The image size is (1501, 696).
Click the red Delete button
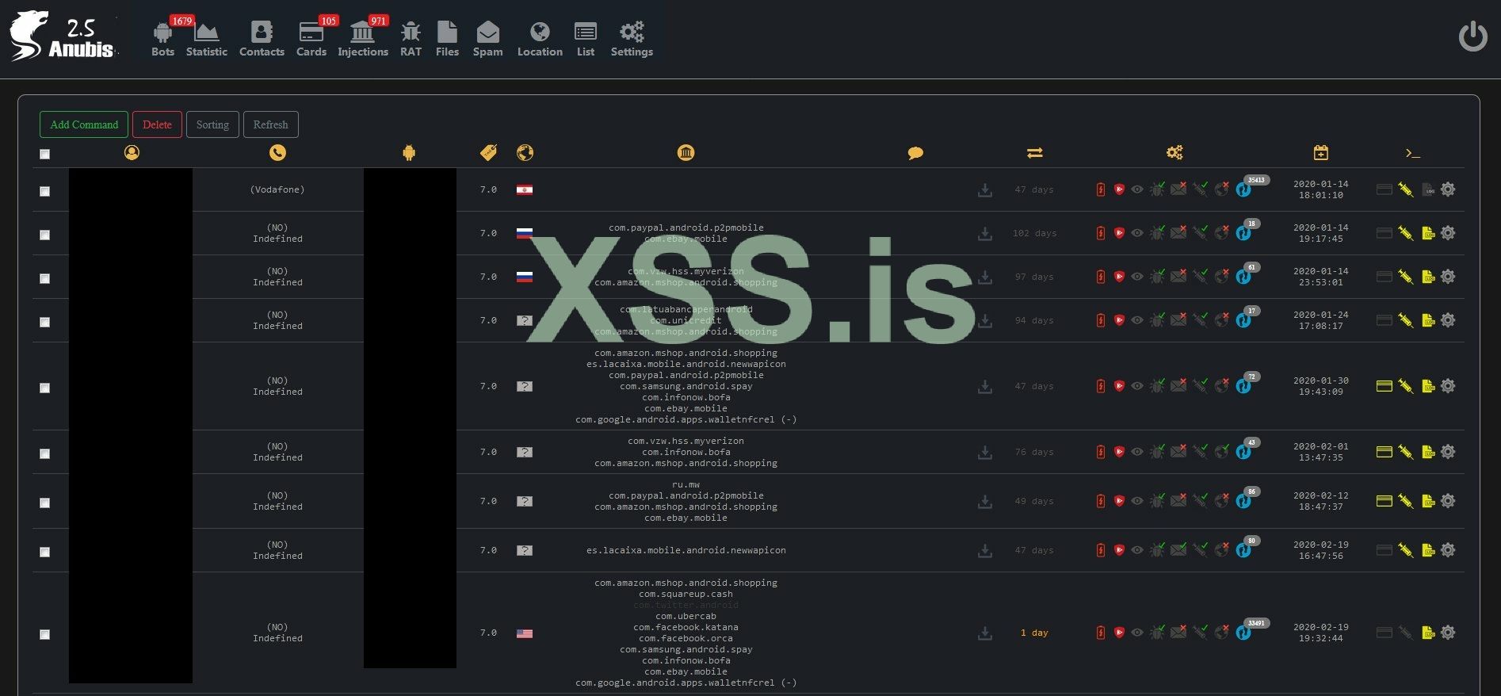(157, 124)
